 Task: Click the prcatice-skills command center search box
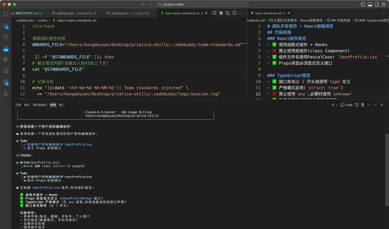coord(202,4)
